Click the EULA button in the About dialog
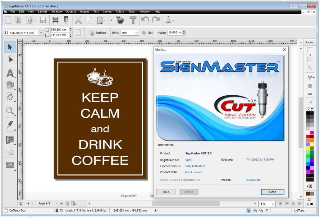The height and width of the screenshot is (218, 320). point(166,192)
